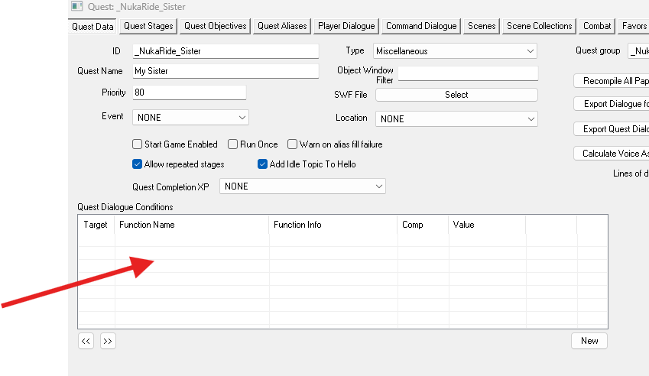Image resolution: width=649 pixels, height=376 pixels.
Task: Toggle the Run Once checkbox
Action: [x=232, y=144]
